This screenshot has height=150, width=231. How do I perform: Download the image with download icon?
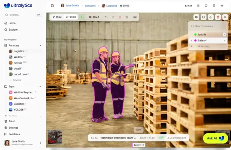[x=211, y=17]
